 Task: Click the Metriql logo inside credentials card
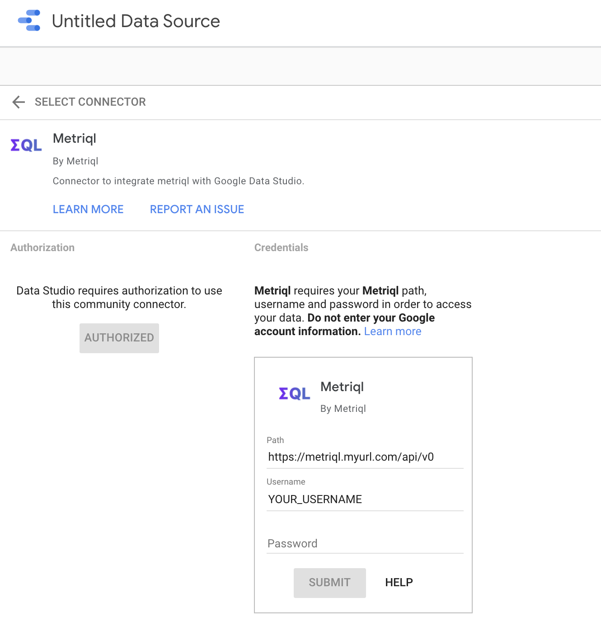(x=294, y=394)
